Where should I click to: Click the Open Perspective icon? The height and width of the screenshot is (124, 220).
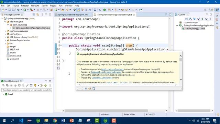(x=212, y=10)
